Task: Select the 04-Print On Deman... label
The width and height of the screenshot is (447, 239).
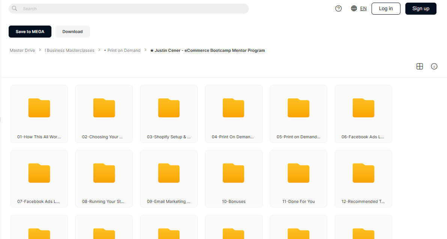Action: [x=233, y=137]
